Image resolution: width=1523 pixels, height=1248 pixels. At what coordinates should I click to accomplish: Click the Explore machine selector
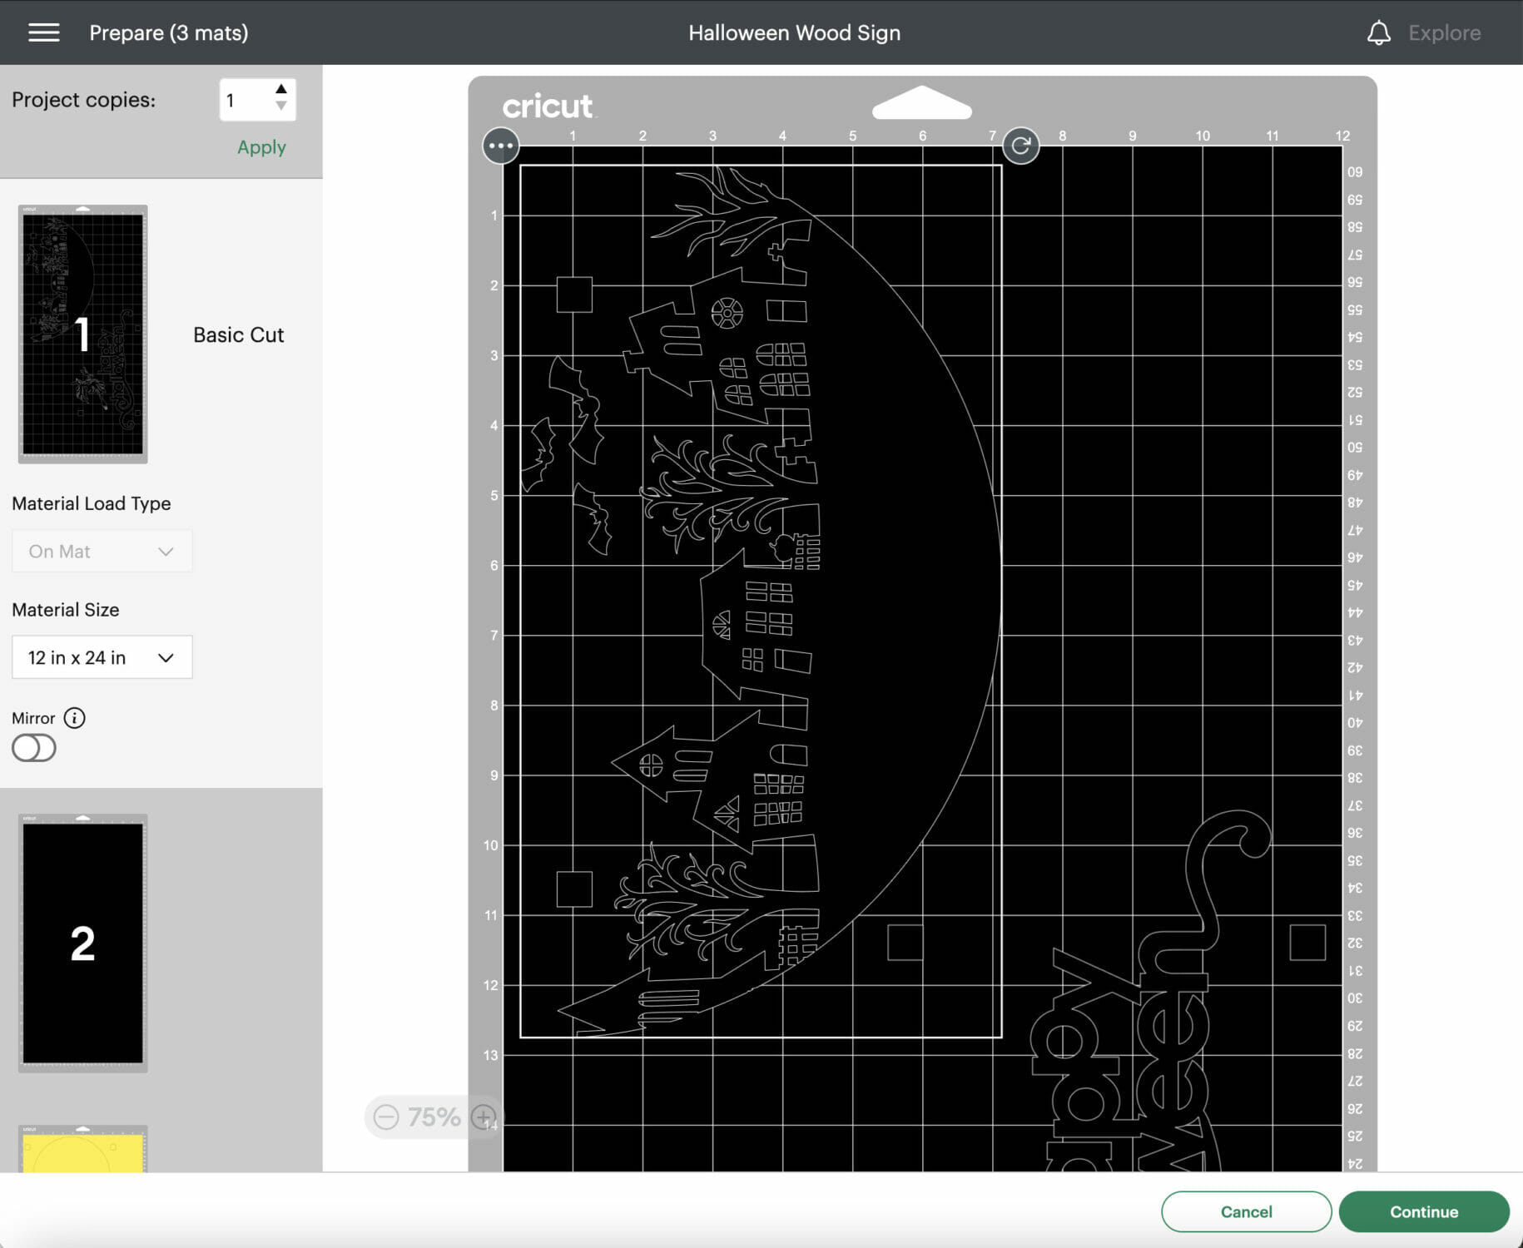point(1444,32)
